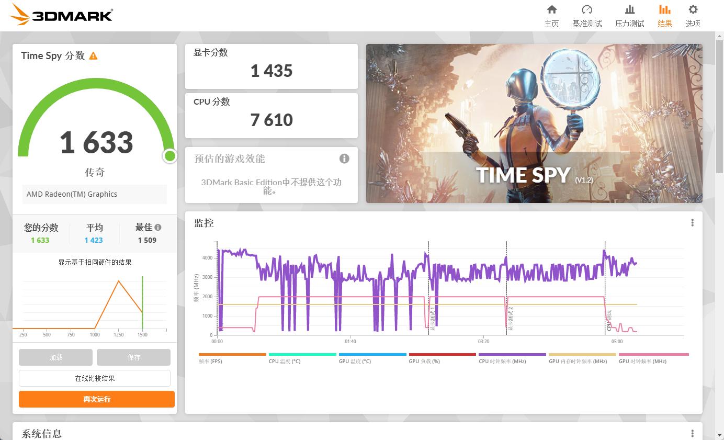Switch to the 结果 results view
724x440 pixels.
pos(664,16)
